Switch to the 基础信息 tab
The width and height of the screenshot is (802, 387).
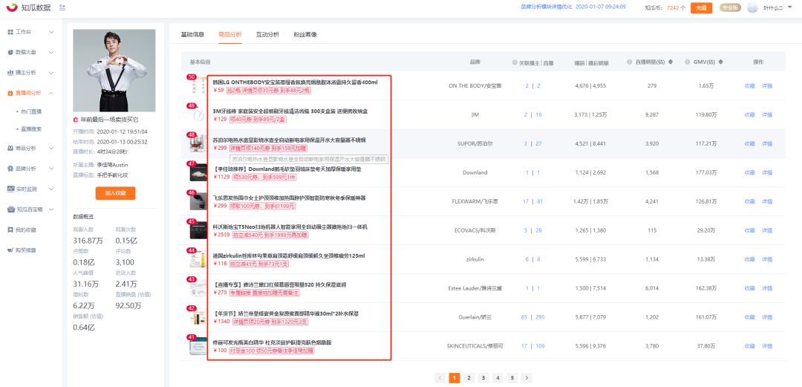pyautogui.click(x=192, y=34)
